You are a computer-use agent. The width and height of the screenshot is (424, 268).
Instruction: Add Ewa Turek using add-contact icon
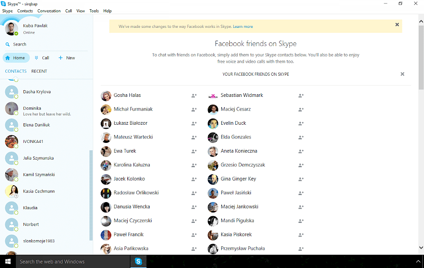coord(194,151)
